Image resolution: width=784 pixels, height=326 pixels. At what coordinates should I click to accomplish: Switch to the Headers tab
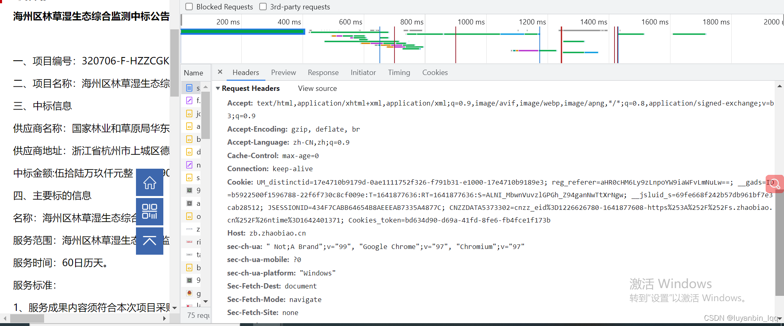pyautogui.click(x=246, y=73)
